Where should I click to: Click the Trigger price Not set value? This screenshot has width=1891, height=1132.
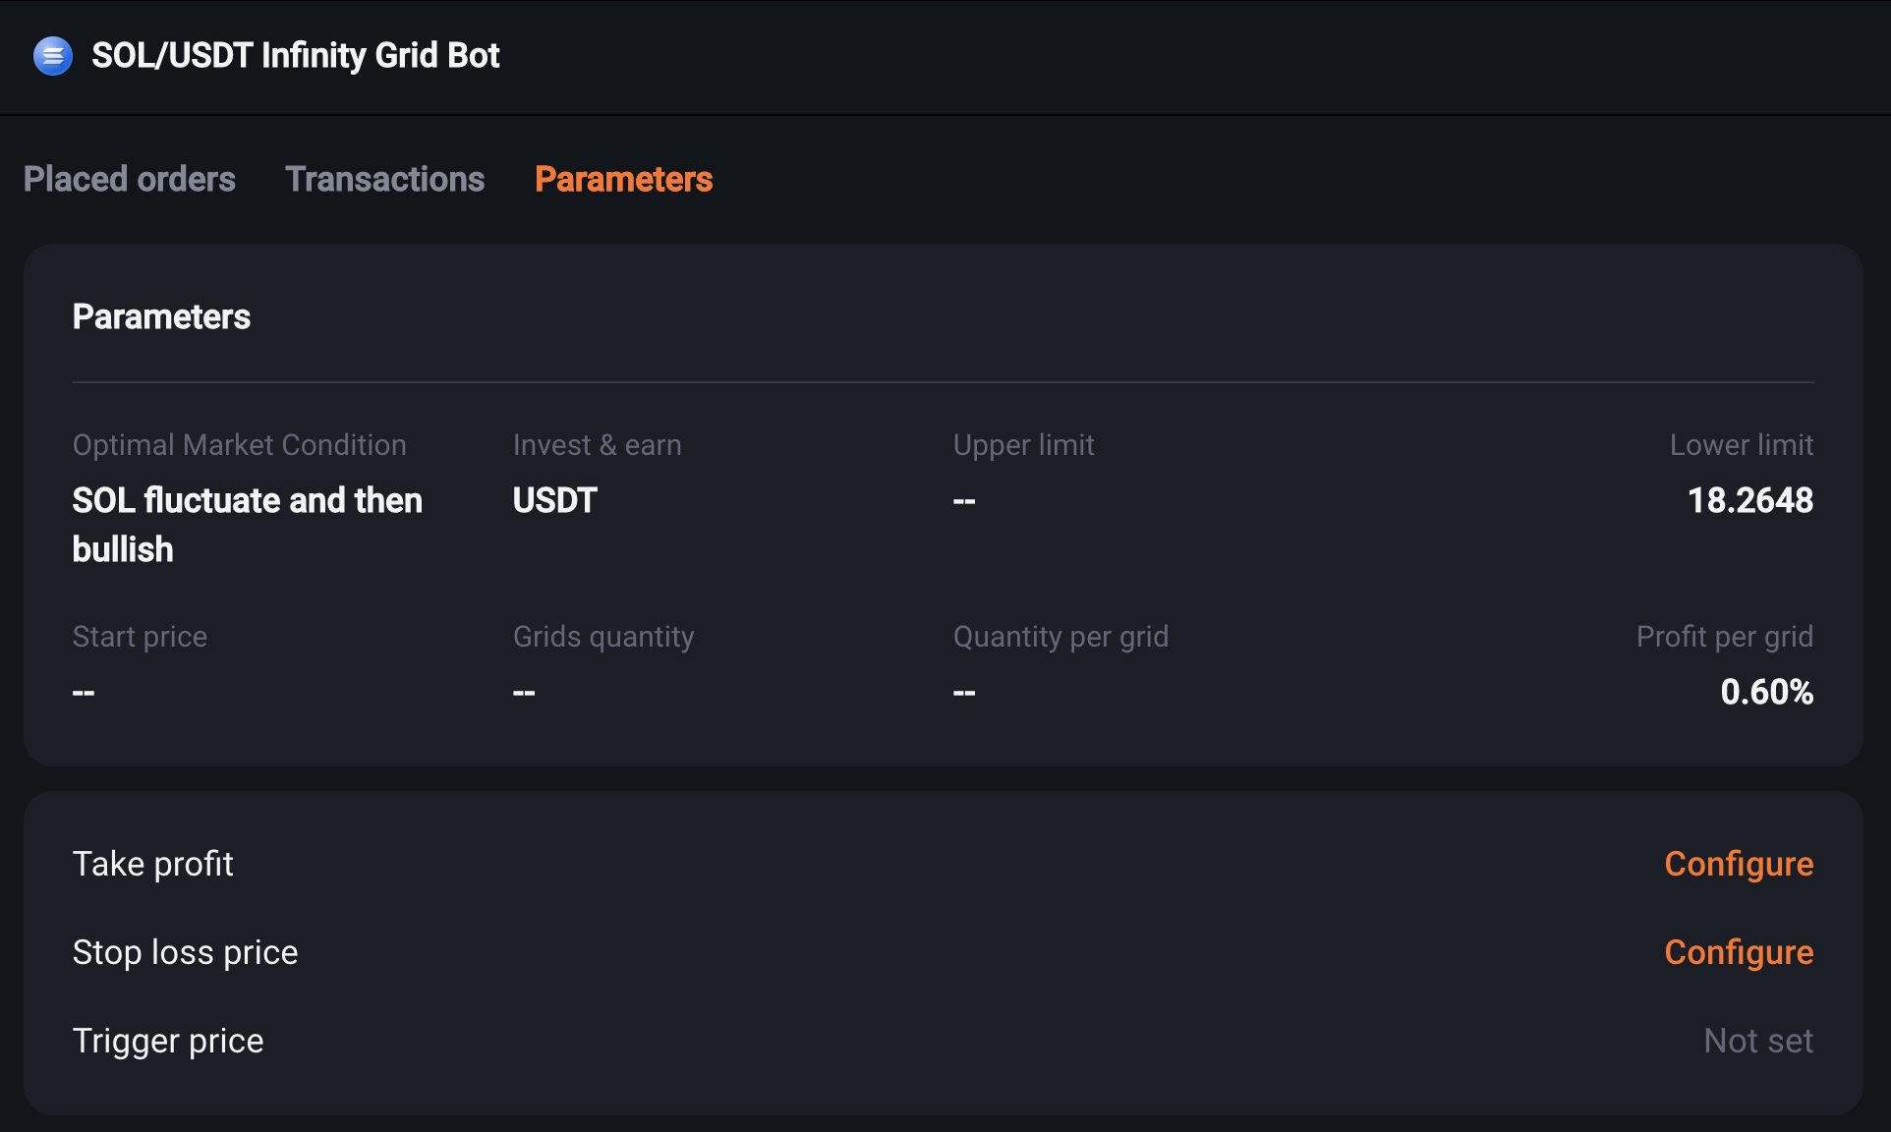tap(1758, 1041)
